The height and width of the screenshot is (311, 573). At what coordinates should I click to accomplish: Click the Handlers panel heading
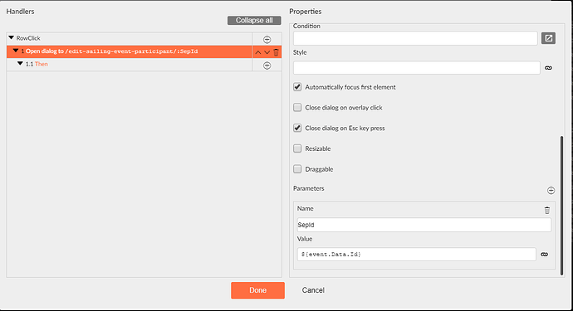[x=20, y=12]
